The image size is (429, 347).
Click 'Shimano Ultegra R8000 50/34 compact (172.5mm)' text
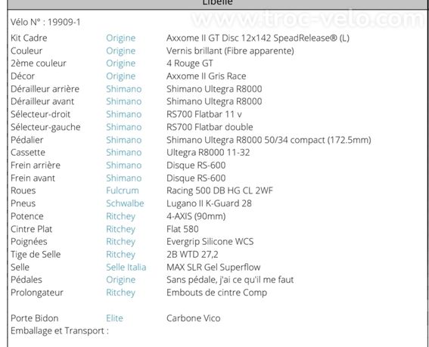point(269,140)
